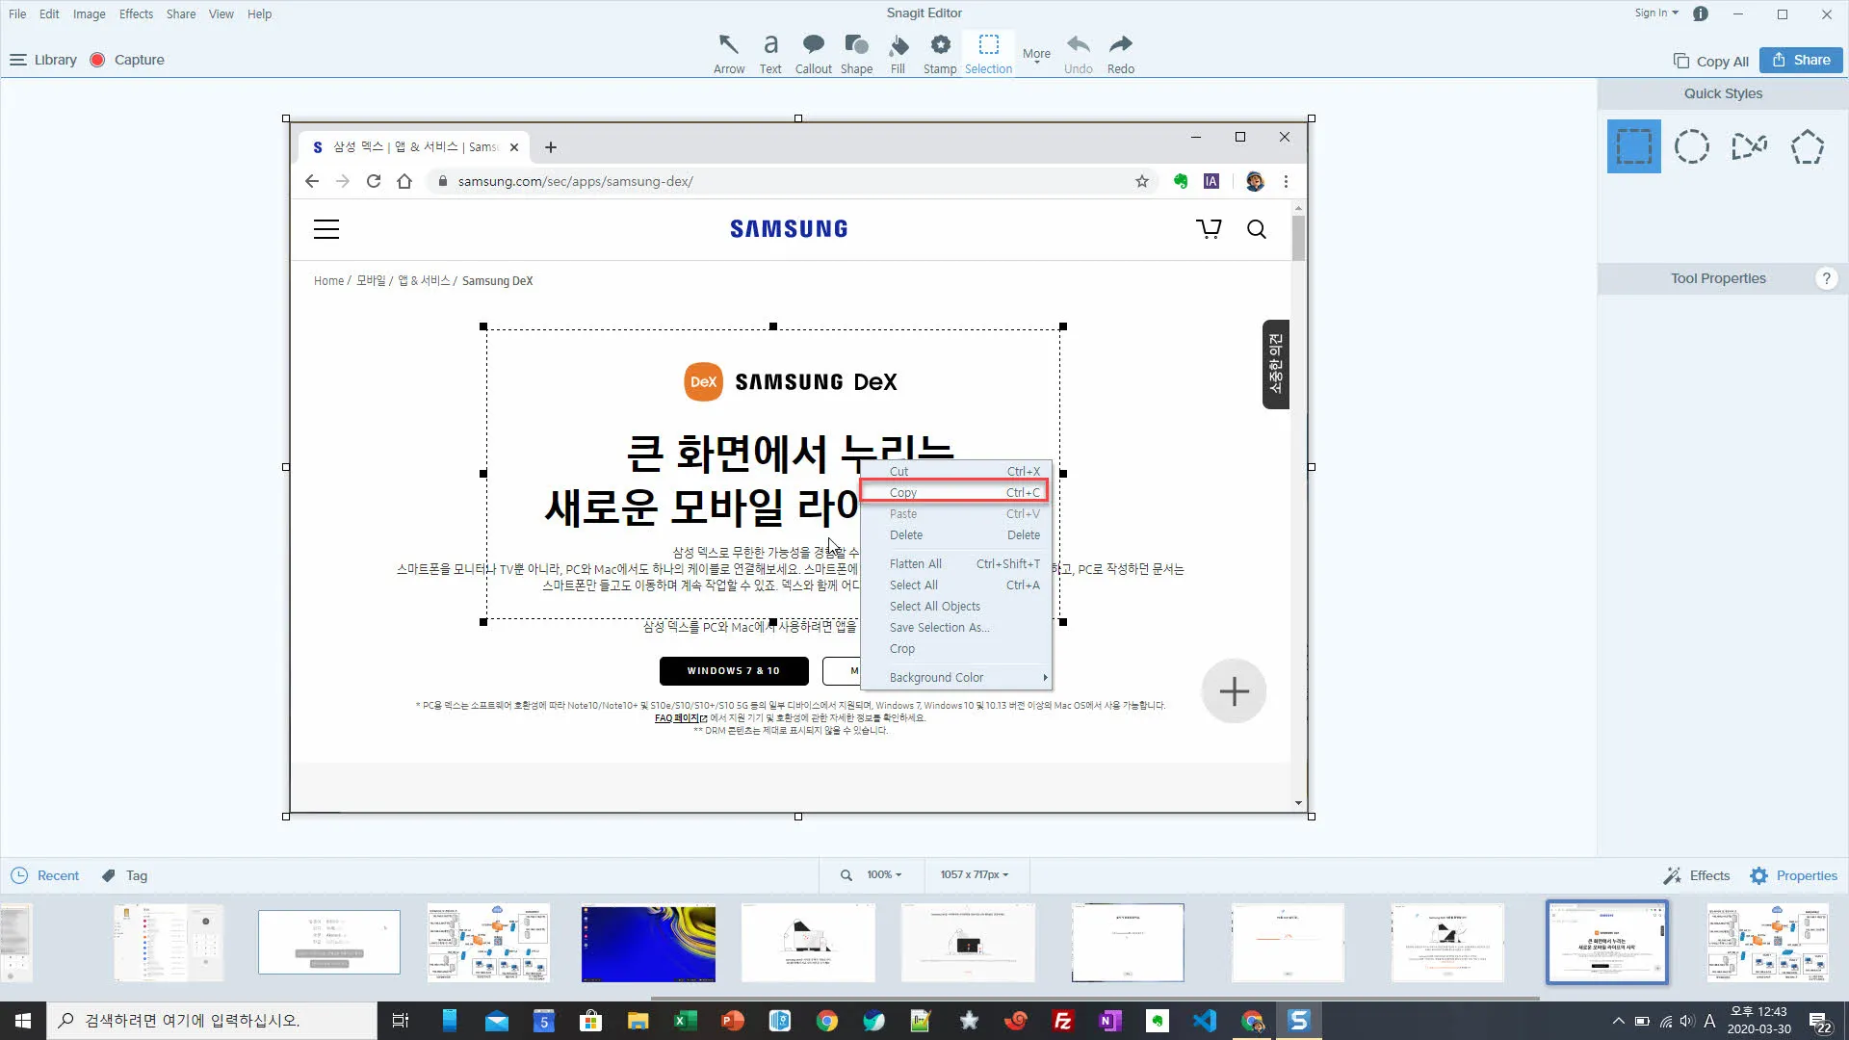The height and width of the screenshot is (1040, 1849).
Task: Select the dashed rectangle Quick Style
Action: 1632,145
